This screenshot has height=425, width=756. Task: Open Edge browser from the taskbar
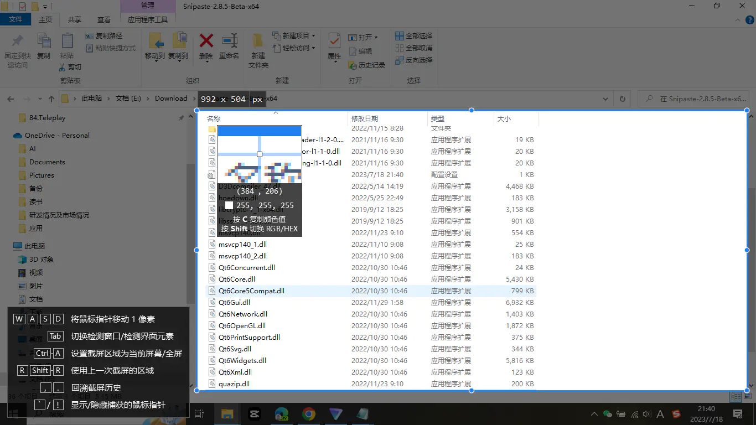click(282, 413)
